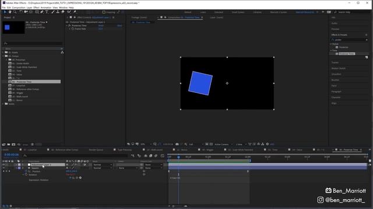Viewport: 373px width, 209px height.
Task: Open the Edit menu
Action: [9, 8]
